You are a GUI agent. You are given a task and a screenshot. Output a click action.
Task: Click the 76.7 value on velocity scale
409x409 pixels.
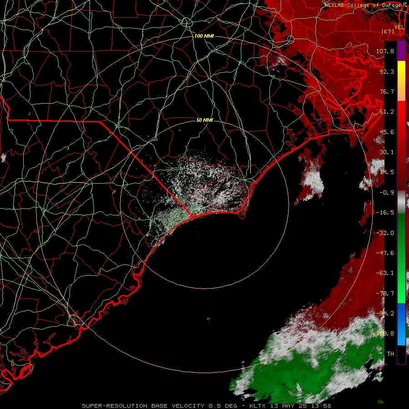point(387,91)
